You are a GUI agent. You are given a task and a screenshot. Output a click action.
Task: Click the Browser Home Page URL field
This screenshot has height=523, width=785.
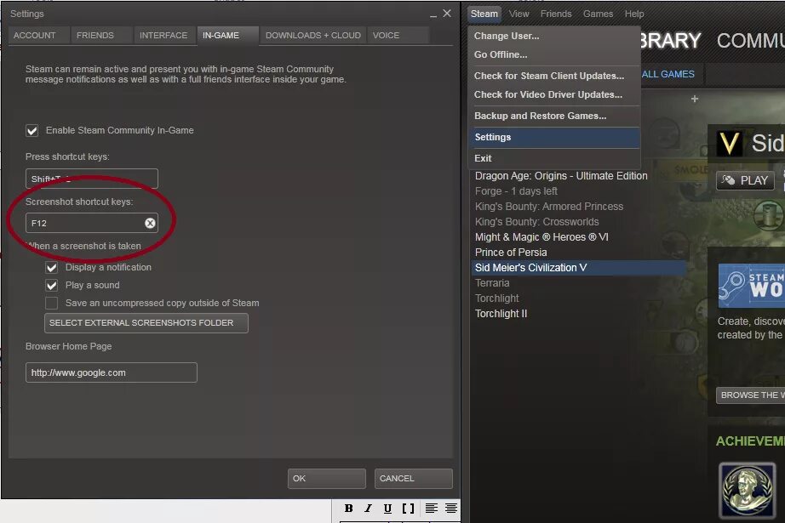pyautogui.click(x=112, y=372)
